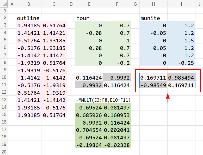Select the blue cell containing 1.5
Image resolution: width=203 pixels, height=155 pixels.
(181, 41)
